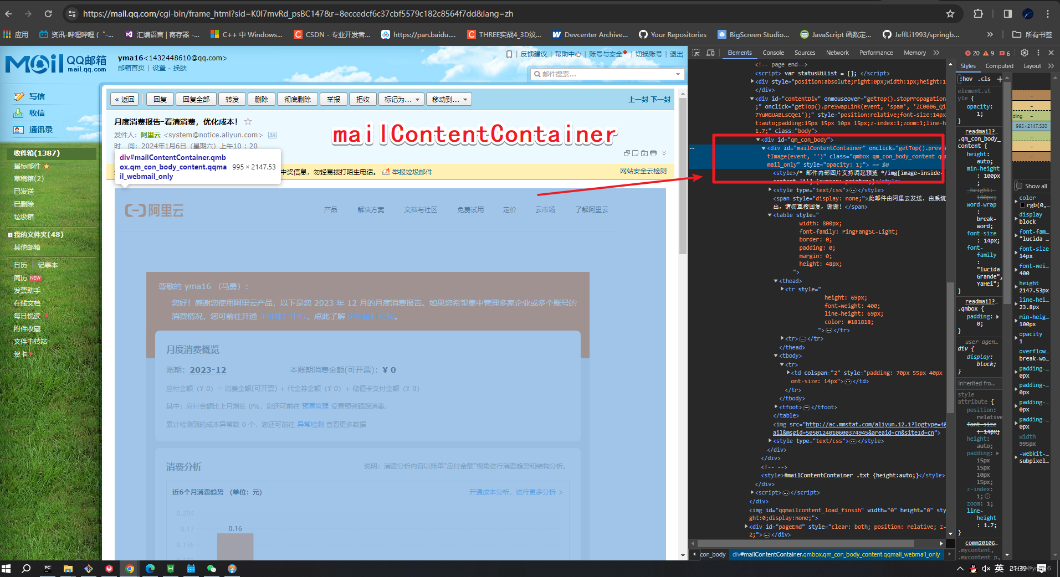This screenshot has width=1060, height=577.
Task: Expand 我的文件夹(48) folder group
Action: pyautogui.click(x=10, y=235)
